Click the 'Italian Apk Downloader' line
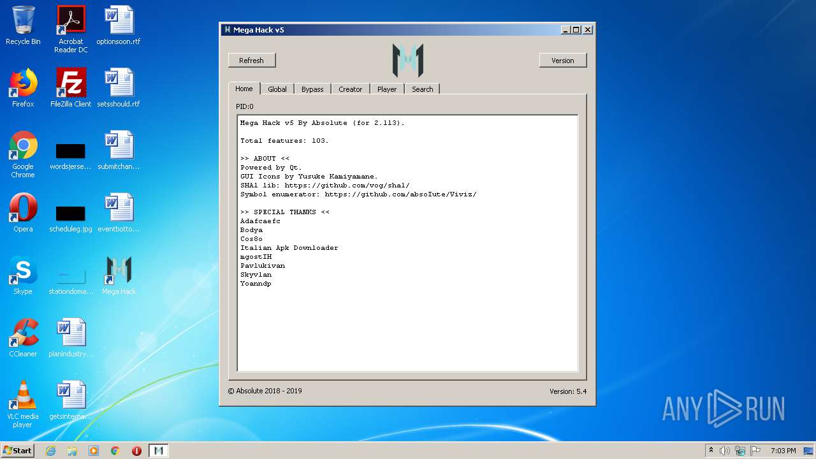This screenshot has height=459, width=816. click(289, 248)
